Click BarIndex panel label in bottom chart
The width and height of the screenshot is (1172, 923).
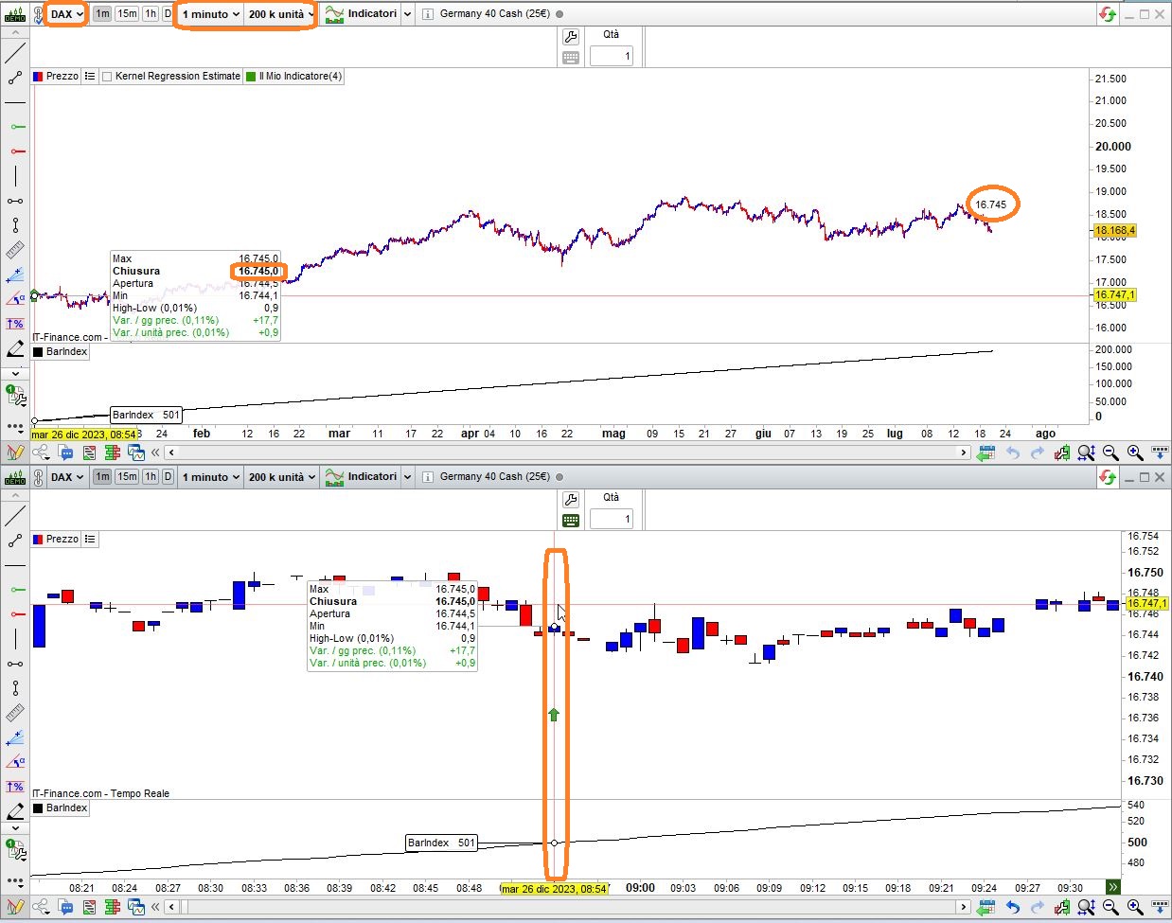(x=61, y=808)
